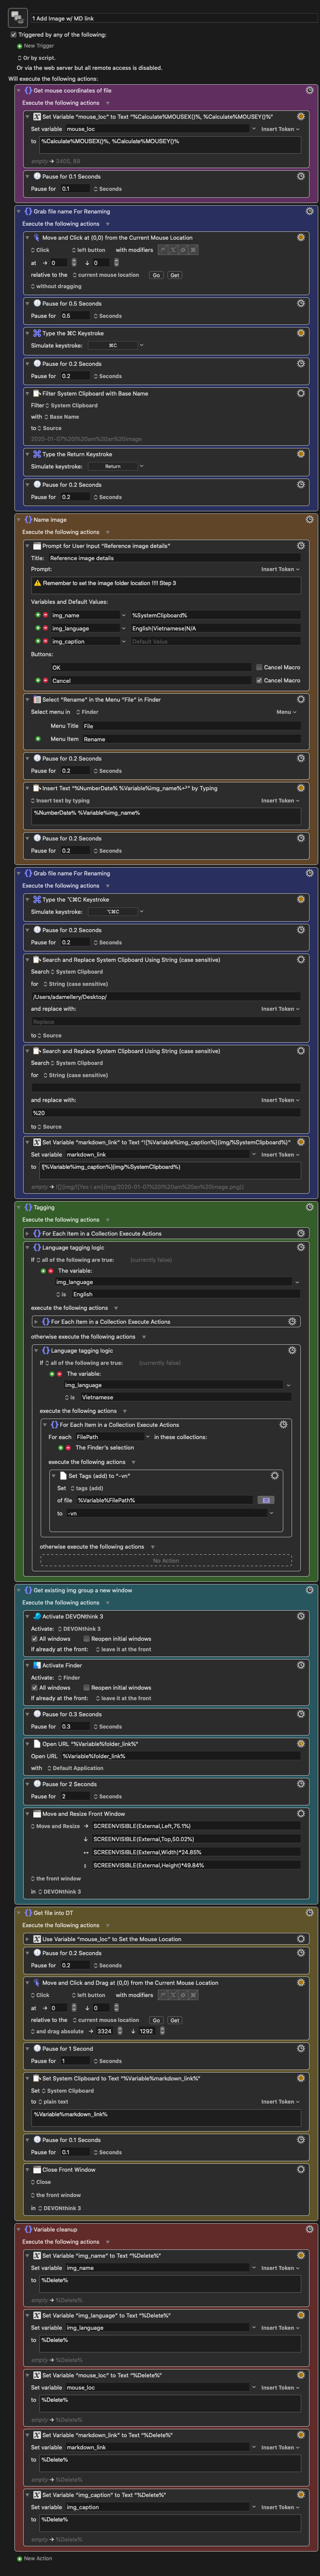This screenshot has height=2576, width=320.
Task: Open gear menu of Insert Text by Typing action
Action: pos(301,788)
